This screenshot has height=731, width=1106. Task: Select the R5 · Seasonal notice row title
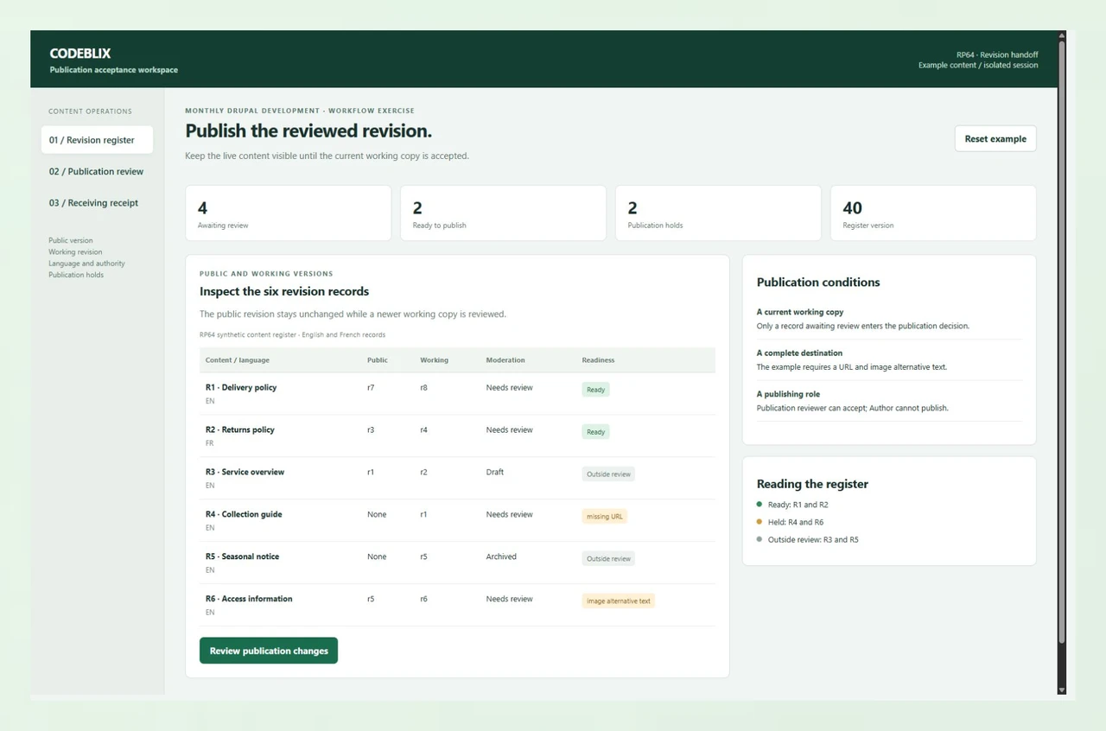point(242,556)
